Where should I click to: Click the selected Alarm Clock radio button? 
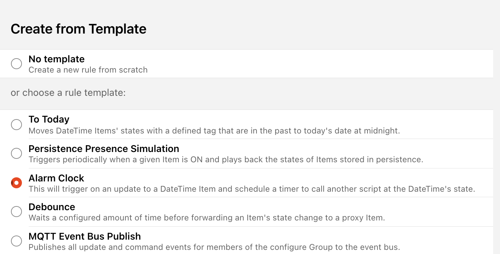tap(16, 183)
